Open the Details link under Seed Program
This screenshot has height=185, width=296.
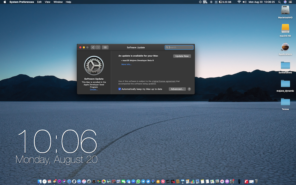pyautogui.click(x=94, y=90)
